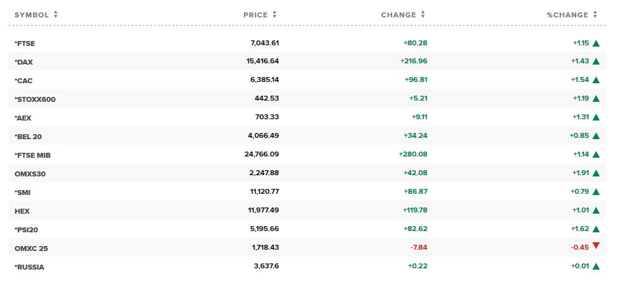Select the *CAC symbol
The height and width of the screenshot is (287, 621).
24,81
